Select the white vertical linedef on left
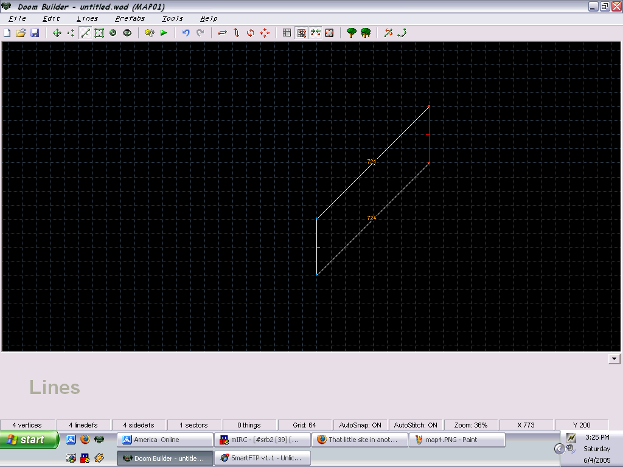Image resolution: width=623 pixels, height=467 pixels. 316,247
